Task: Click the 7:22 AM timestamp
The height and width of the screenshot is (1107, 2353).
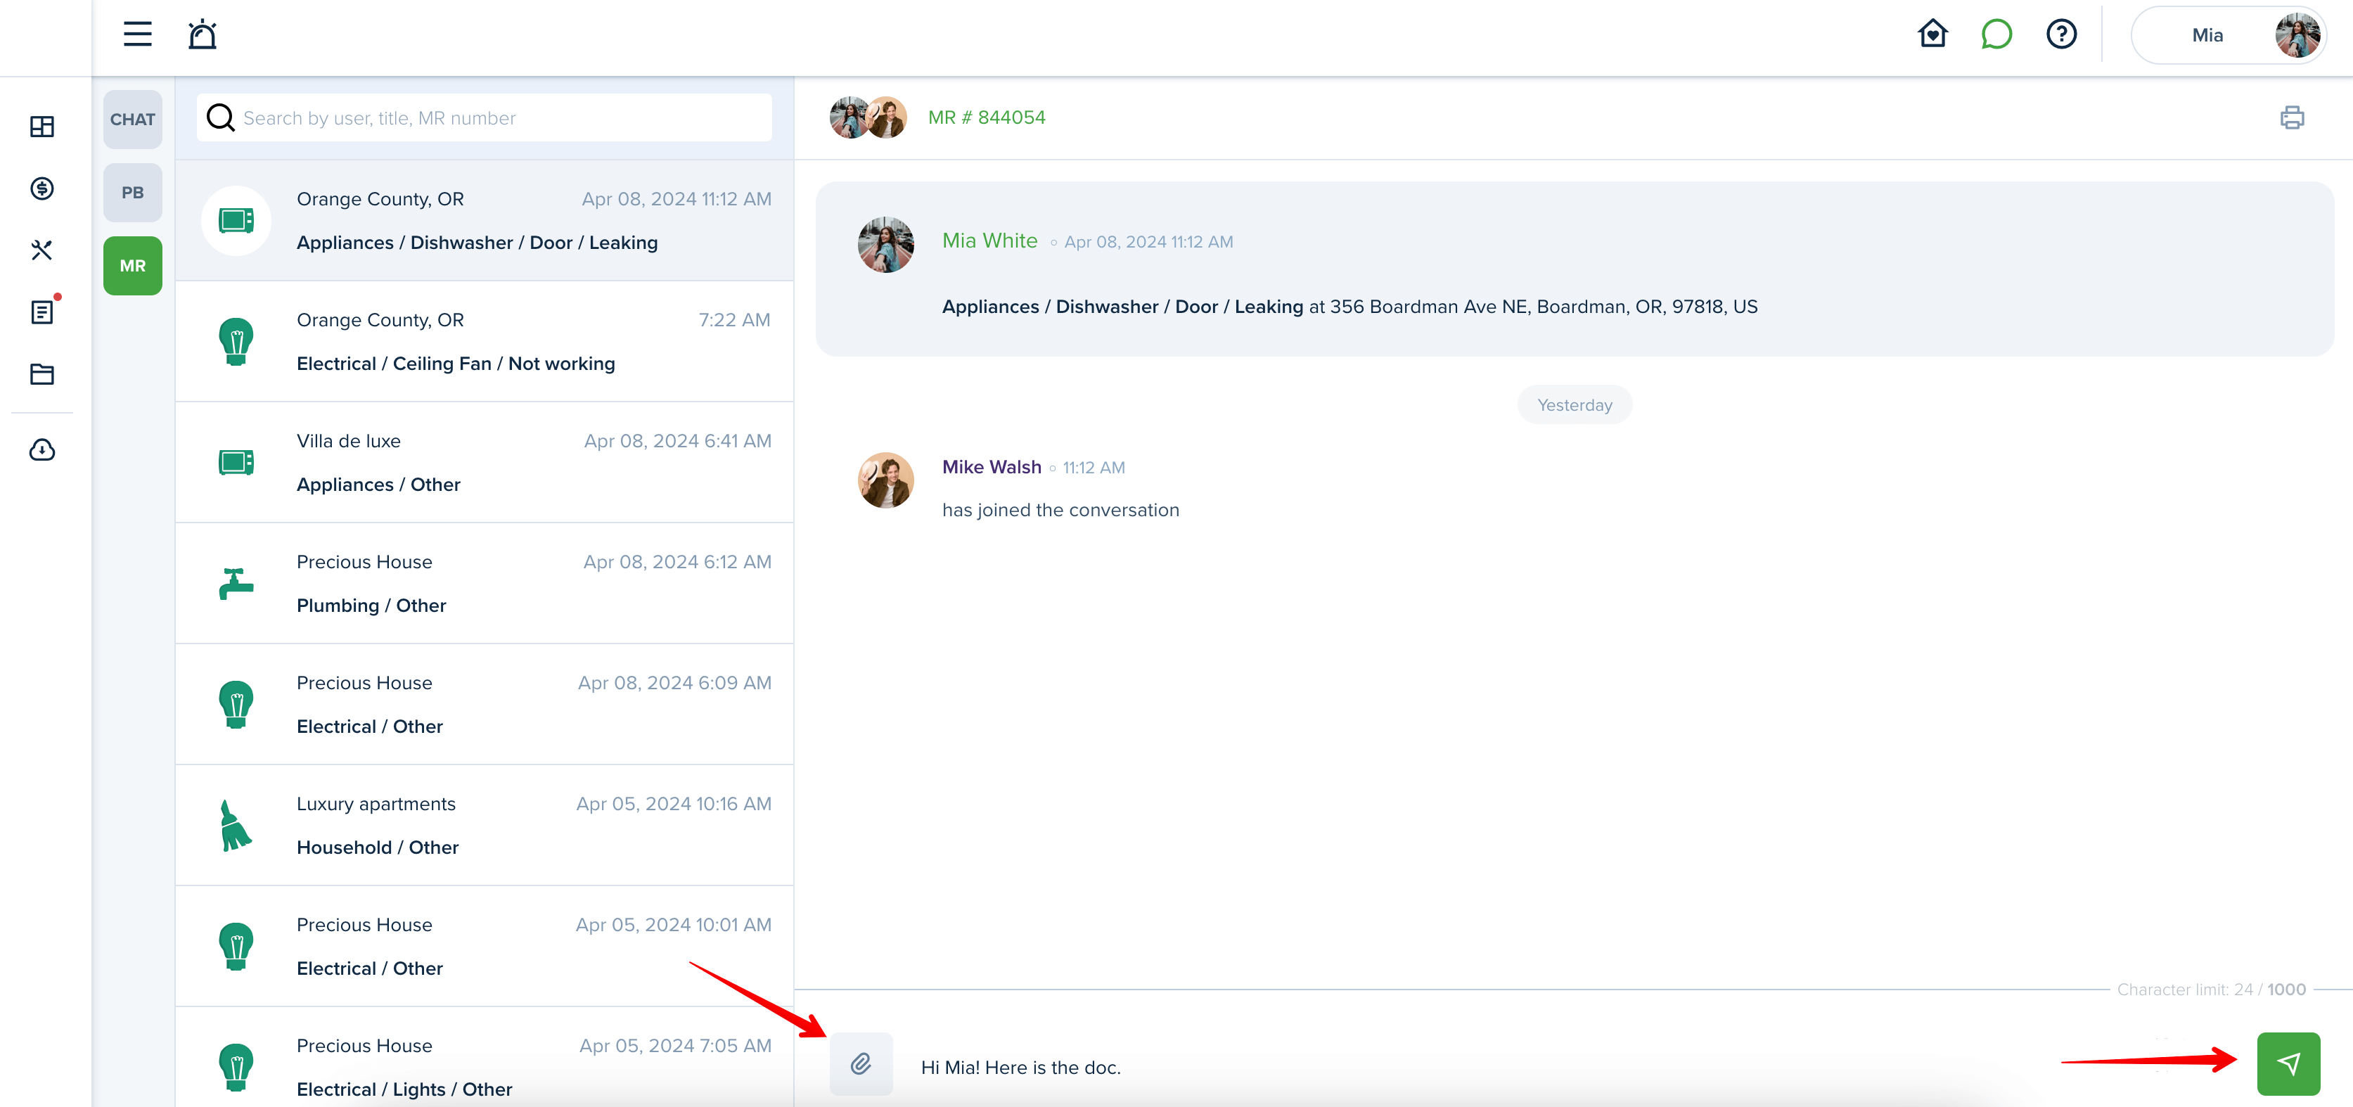Action: (734, 320)
